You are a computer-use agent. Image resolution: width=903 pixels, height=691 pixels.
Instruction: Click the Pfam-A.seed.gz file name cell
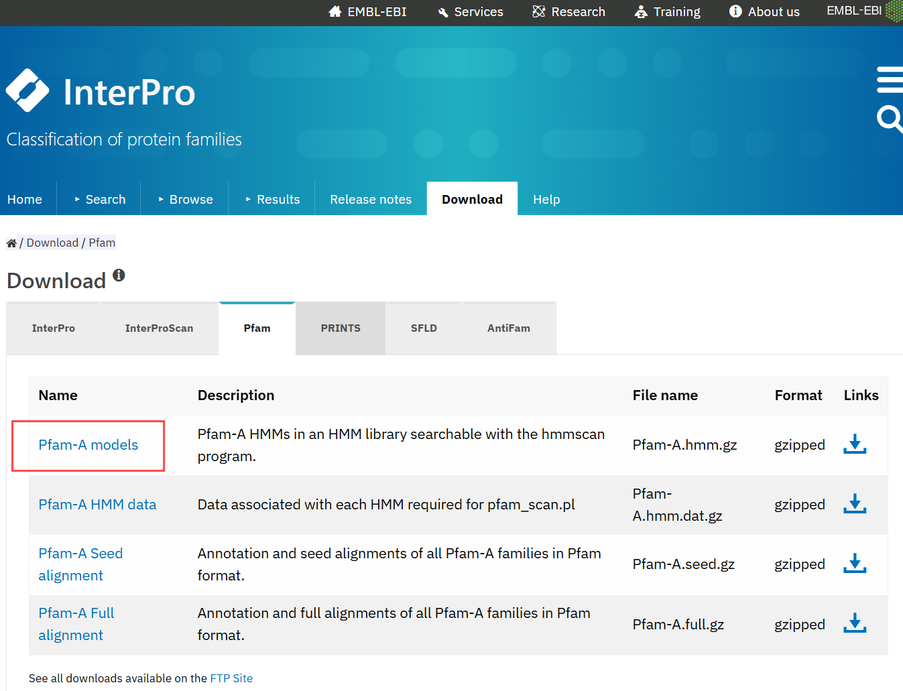(x=684, y=564)
